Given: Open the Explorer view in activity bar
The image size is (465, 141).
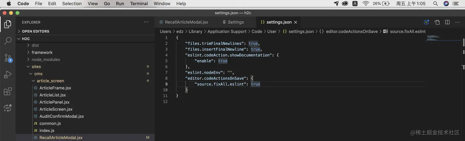Looking at the screenshot, I should tap(8, 24).
